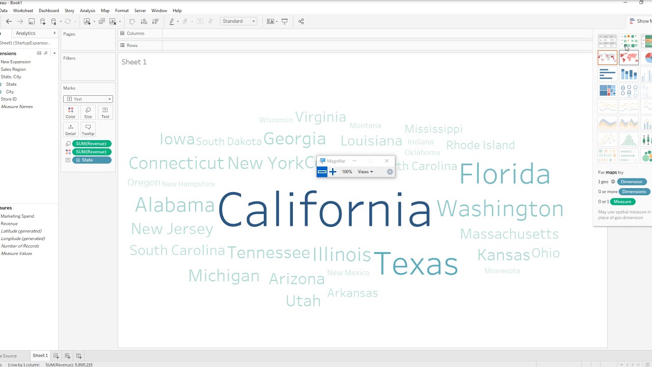Image resolution: width=652 pixels, height=367 pixels.
Task: Click the Show Me button
Action: pyautogui.click(x=640, y=21)
